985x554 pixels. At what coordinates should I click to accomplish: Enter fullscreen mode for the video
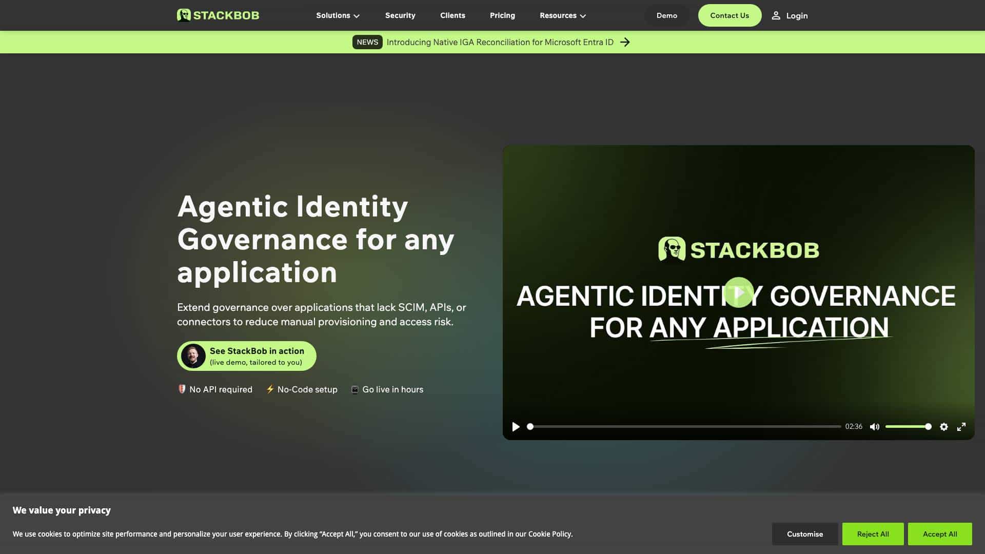961,427
